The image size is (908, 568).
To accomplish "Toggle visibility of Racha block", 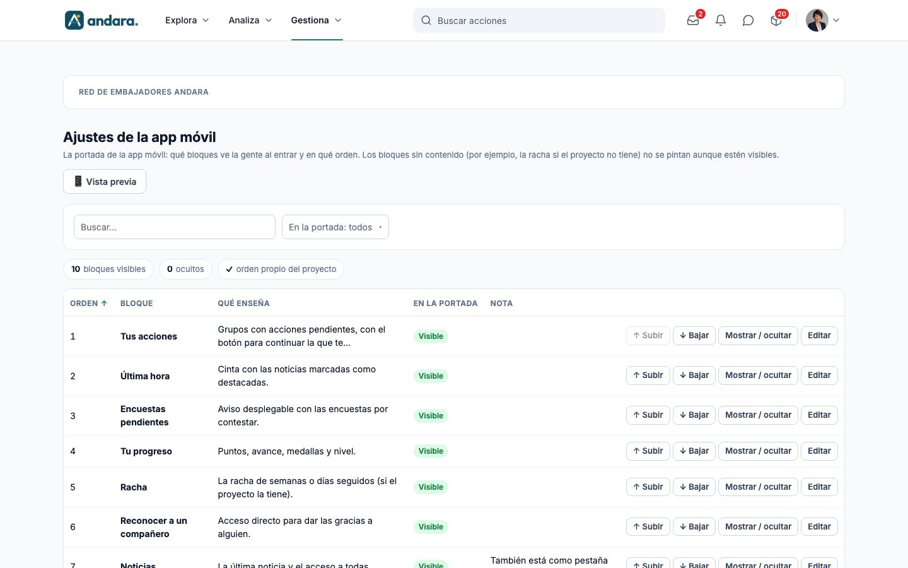I will click(x=759, y=487).
